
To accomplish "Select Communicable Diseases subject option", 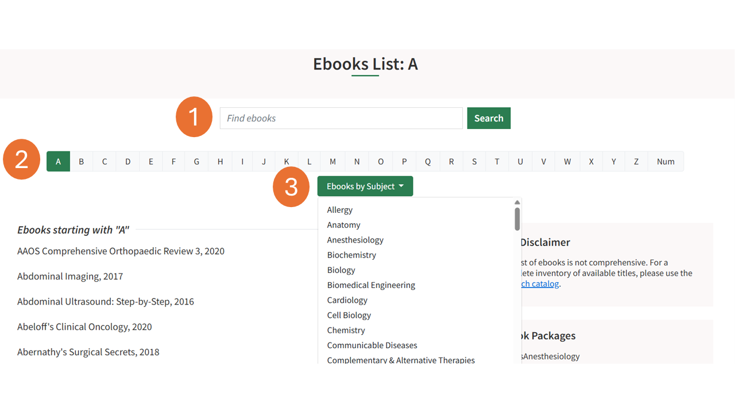I will point(372,345).
